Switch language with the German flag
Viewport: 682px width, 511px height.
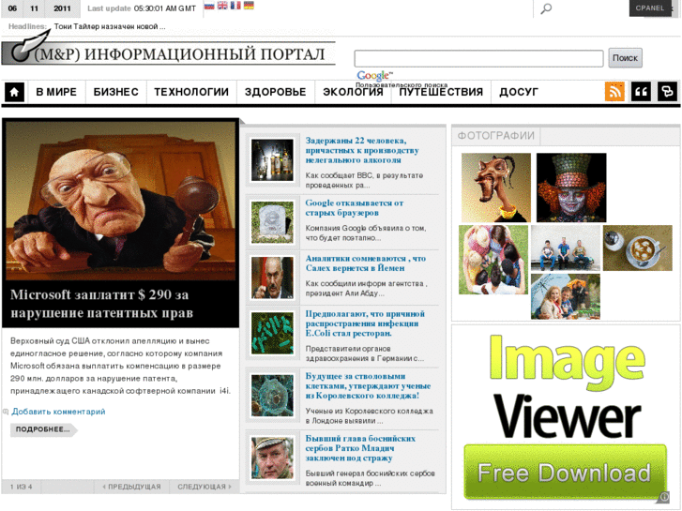tap(249, 6)
